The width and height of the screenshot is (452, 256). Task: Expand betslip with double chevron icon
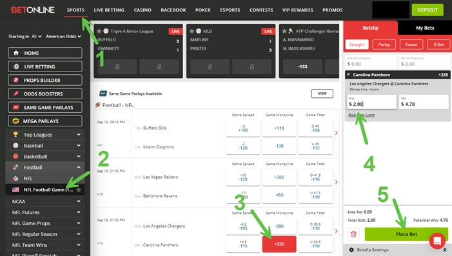coord(445,250)
